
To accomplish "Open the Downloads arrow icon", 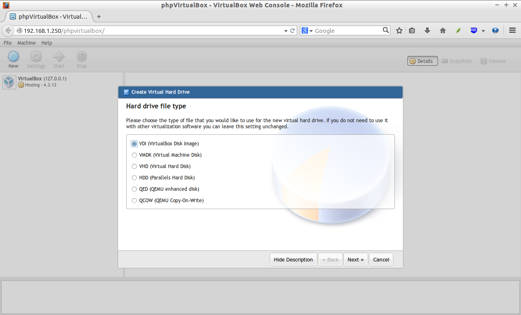I will [x=427, y=30].
